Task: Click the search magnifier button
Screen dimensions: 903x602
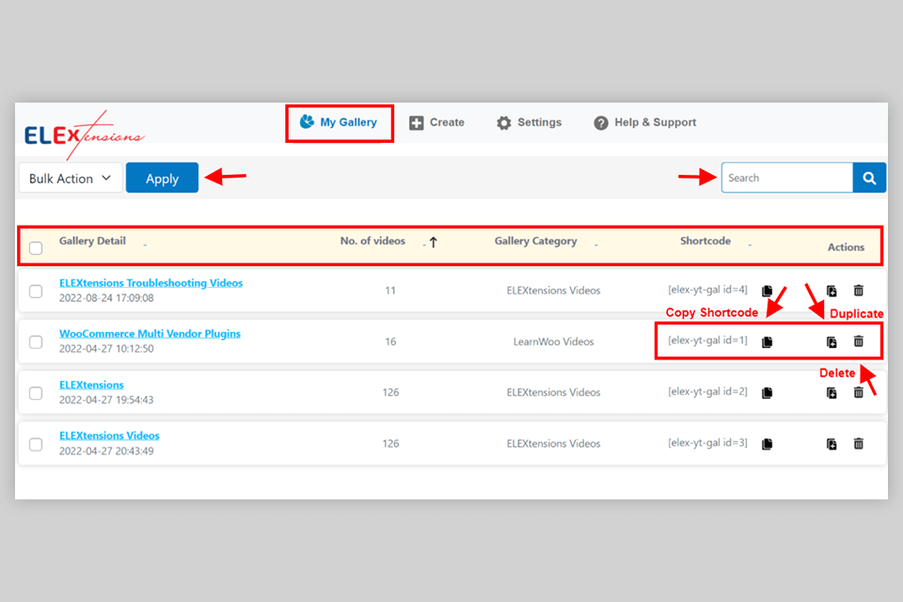Action: pyautogui.click(x=869, y=178)
